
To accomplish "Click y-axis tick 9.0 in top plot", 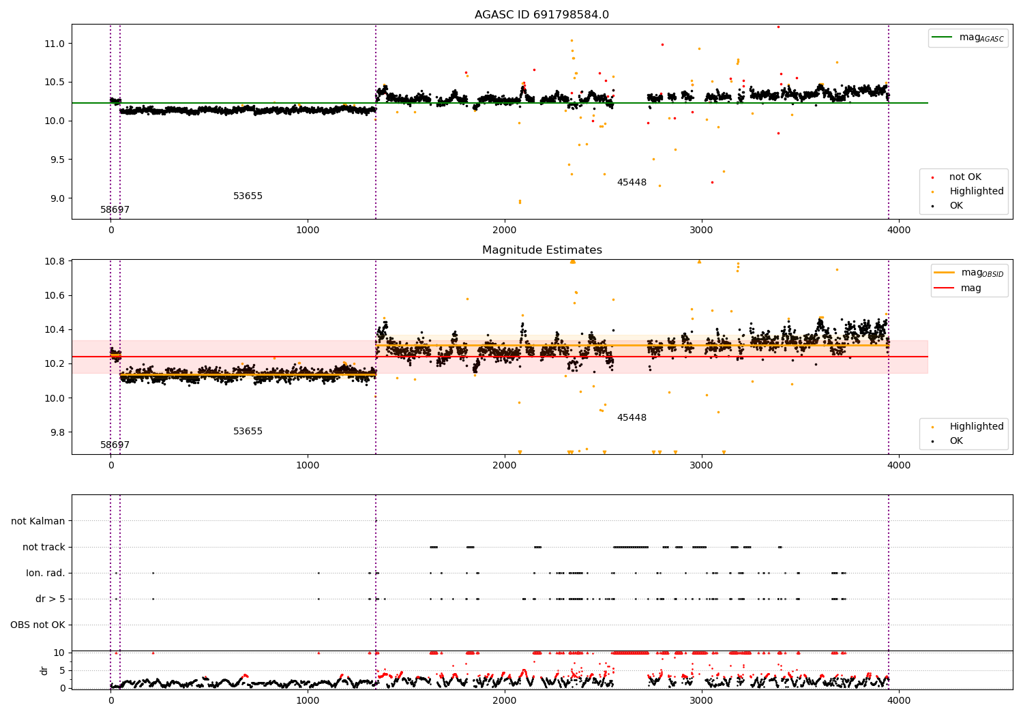I will [57, 199].
